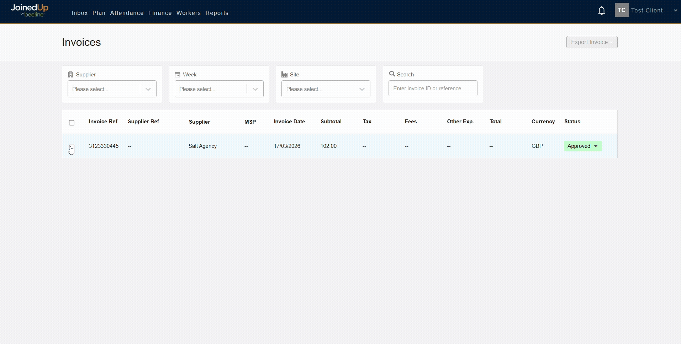Tick the select-all invoices checkbox
Screen dimensions: 681x344
point(72,123)
